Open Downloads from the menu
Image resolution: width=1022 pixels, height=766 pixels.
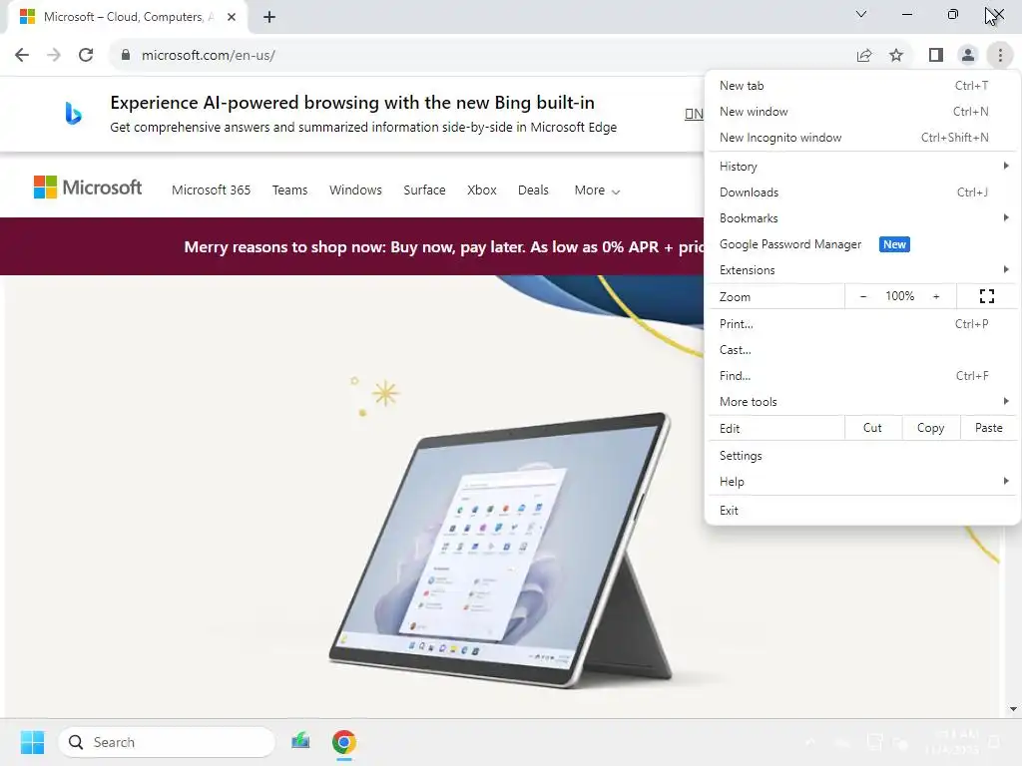pos(861,192)
